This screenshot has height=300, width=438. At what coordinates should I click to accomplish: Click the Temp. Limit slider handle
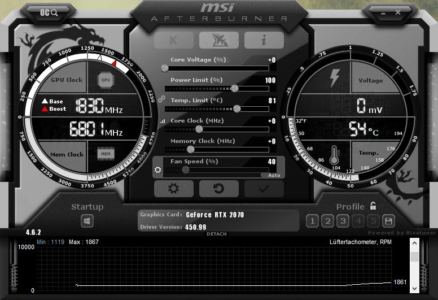pos(237,109)
